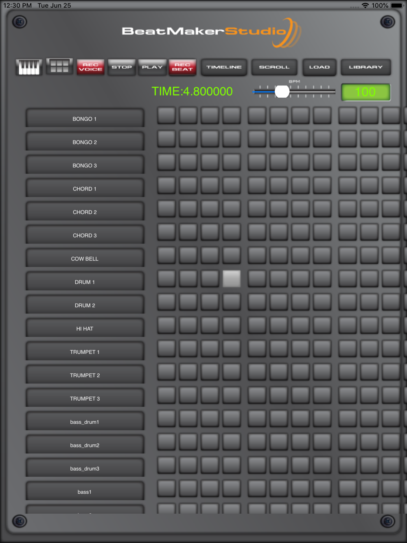Start playback with the PLAY button
Viewport: 407px width, 543px height.
[152, 67]
